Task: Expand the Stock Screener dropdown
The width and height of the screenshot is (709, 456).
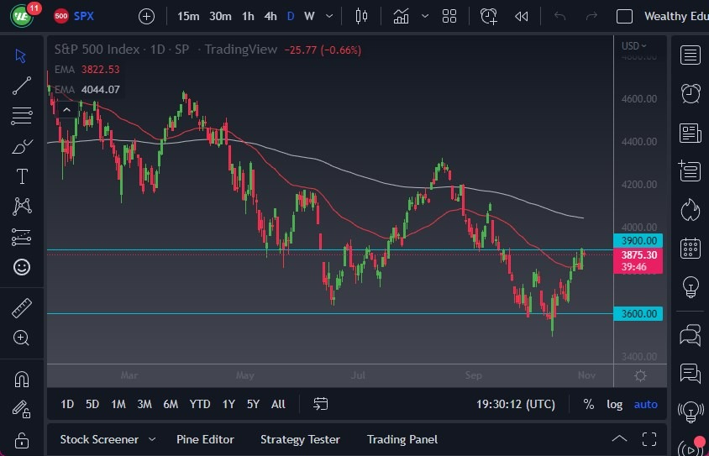Action: (x=152, y=439)
